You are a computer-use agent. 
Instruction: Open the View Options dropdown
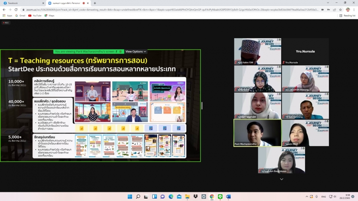pos(136,52)
